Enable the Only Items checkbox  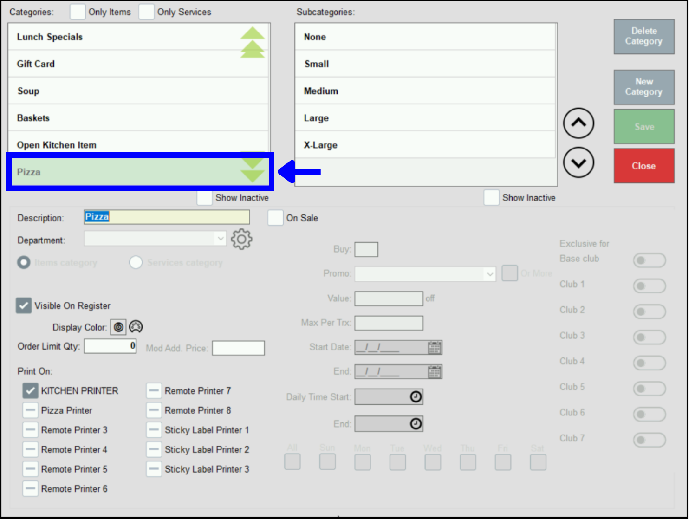pyautogui.click(x=77, y=12)
